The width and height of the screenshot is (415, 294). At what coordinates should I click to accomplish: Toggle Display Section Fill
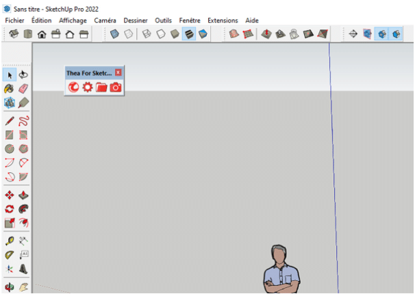point(396,34)
